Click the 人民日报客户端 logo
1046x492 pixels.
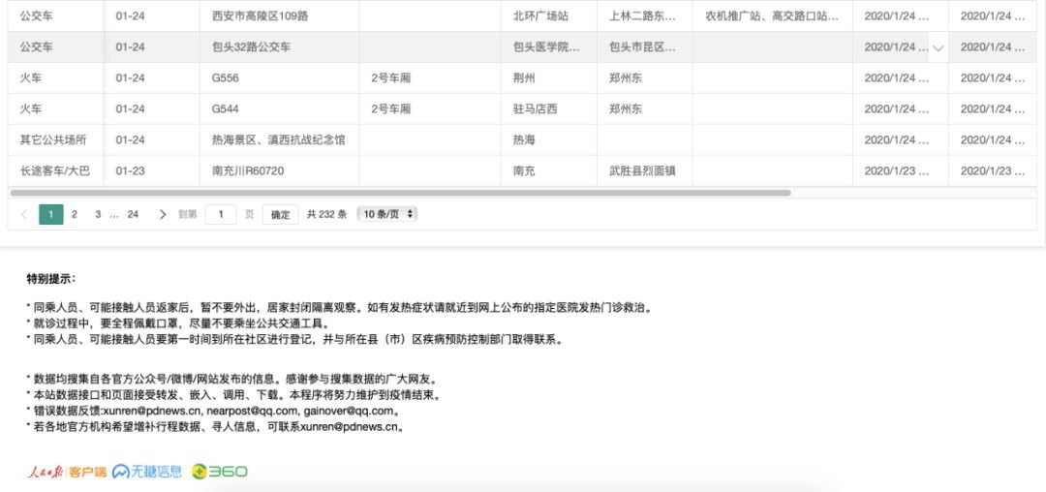(x=66, y=472)
